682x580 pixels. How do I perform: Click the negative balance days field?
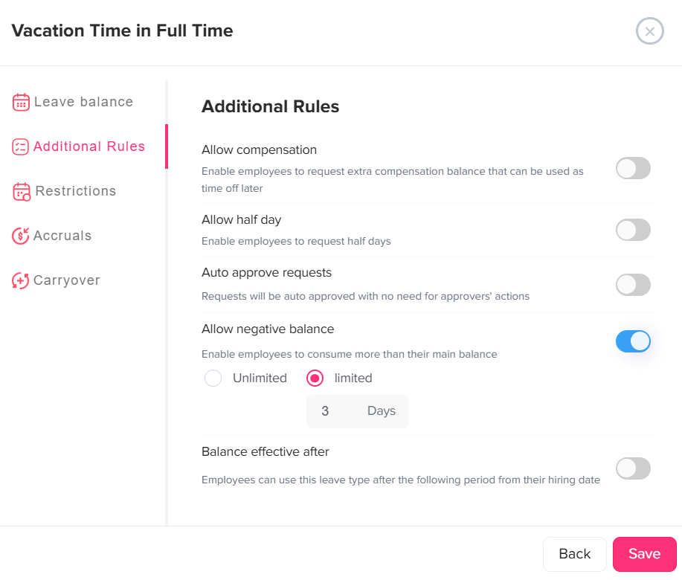335,411
